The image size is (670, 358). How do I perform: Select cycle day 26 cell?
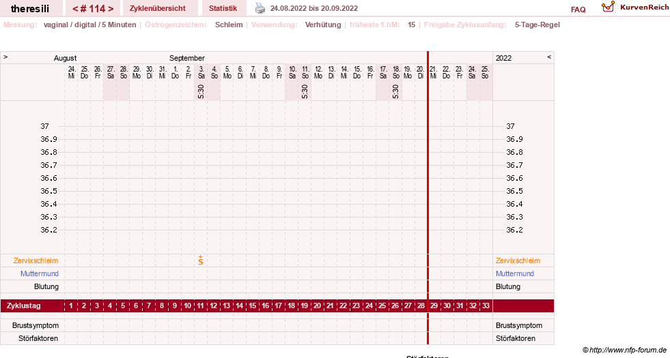(x=395, y=306)
